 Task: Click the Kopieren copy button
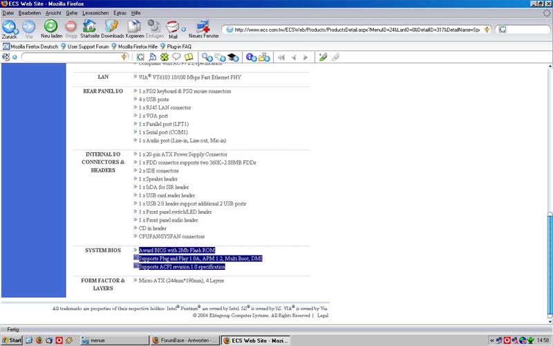135,29
